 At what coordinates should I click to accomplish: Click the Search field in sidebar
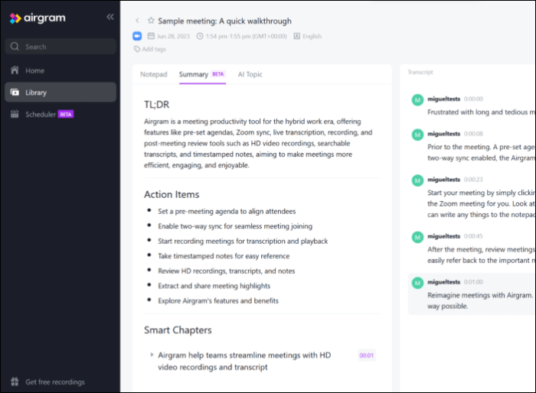[61, 47]
